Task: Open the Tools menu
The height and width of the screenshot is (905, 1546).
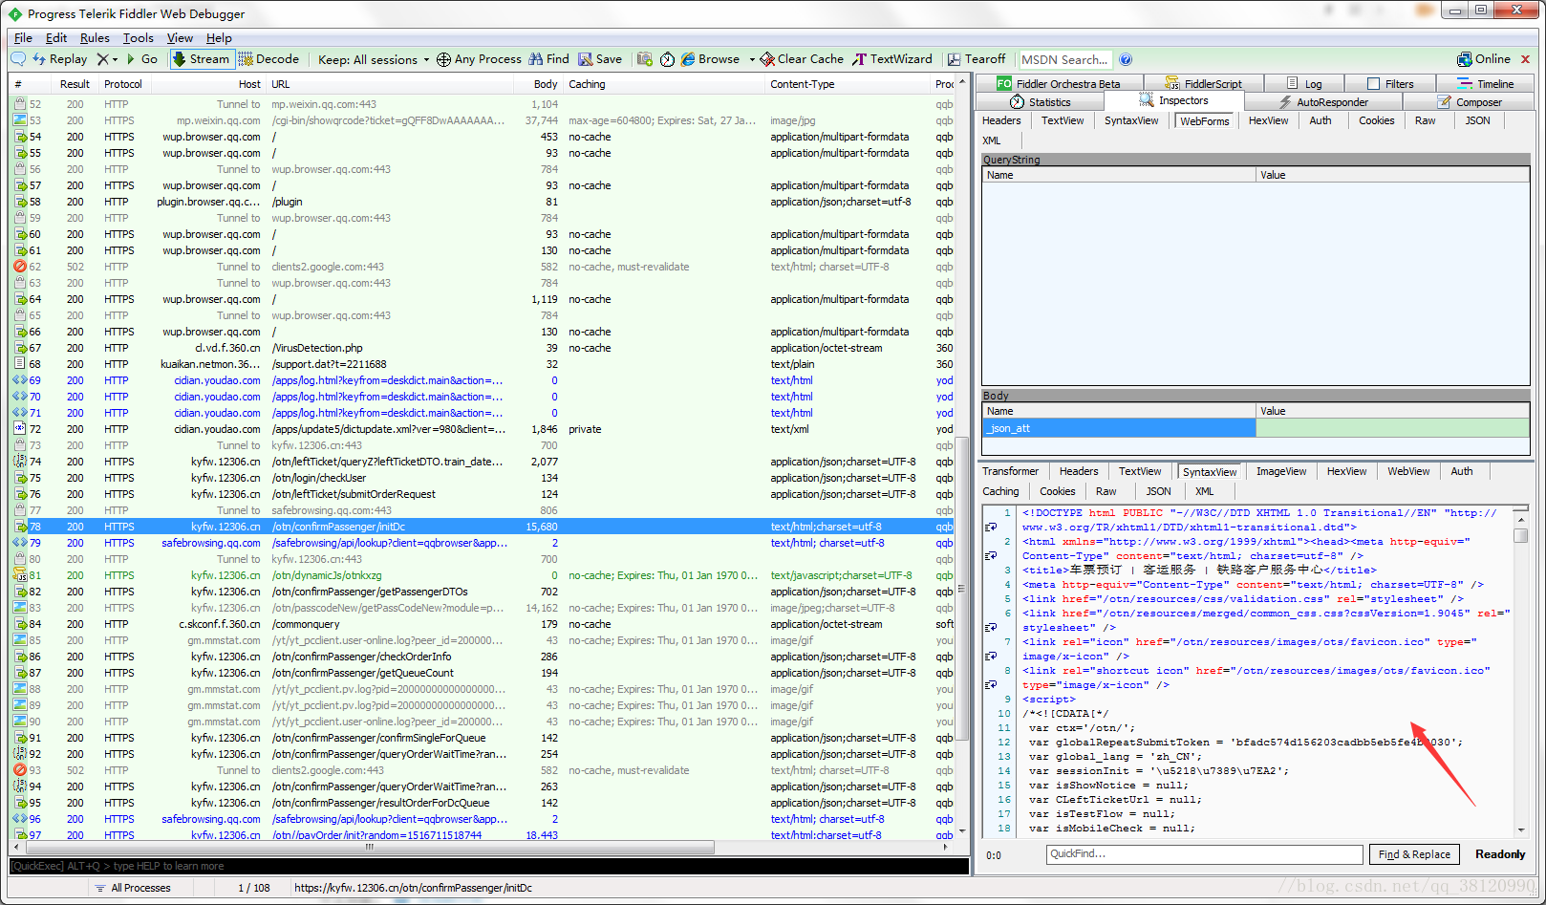Action: click(x=139, y=38)
